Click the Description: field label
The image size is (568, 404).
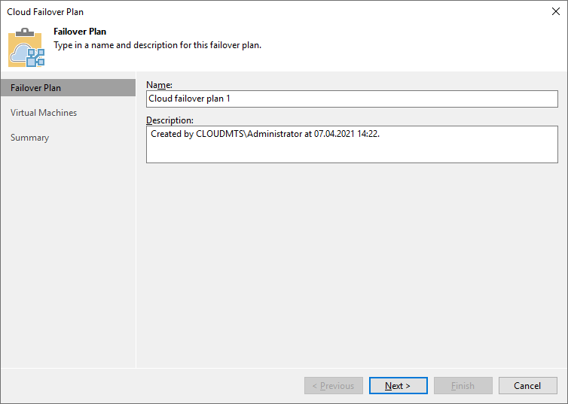pyautogui.click(x=169, y=120)
